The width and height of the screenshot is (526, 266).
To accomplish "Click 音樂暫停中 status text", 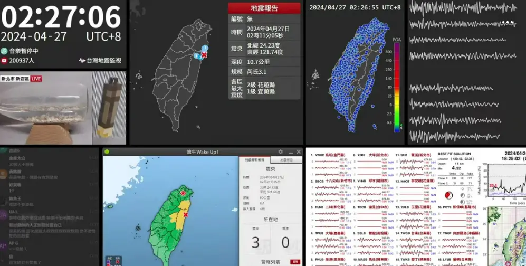I will tap(24, 51).
